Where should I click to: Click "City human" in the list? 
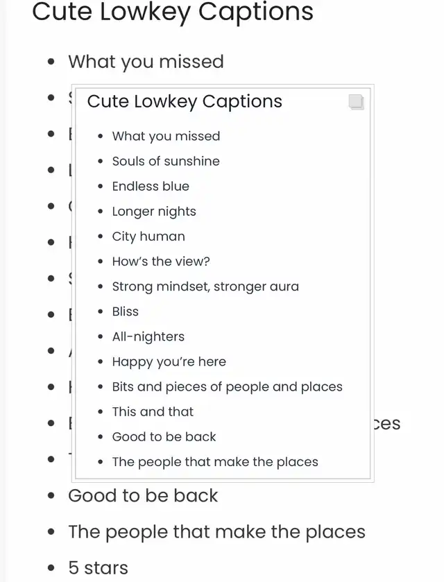tap(148, 237)
